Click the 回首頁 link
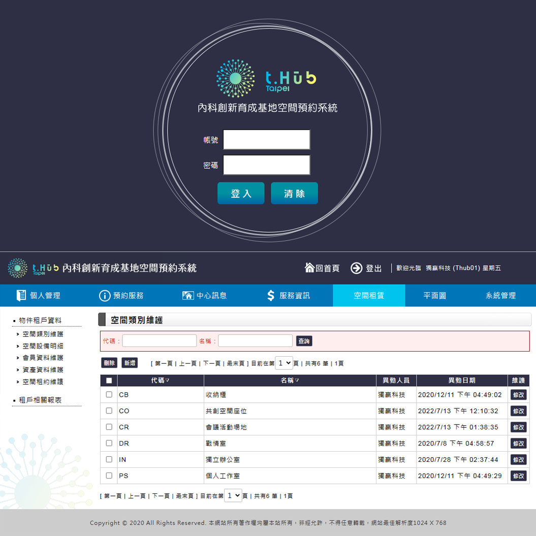This screenshot has width=536, height=536. 327,268
